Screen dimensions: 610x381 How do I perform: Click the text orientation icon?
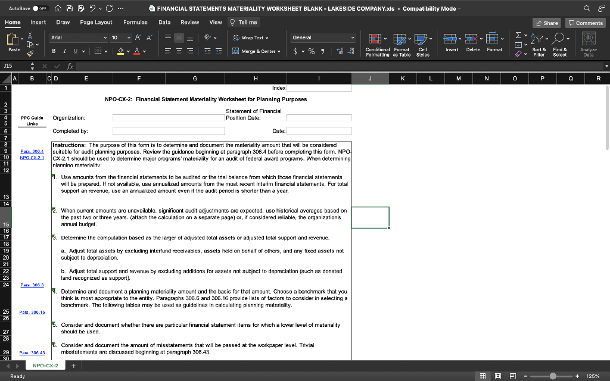pyautogui.click(x=208, y=38)
